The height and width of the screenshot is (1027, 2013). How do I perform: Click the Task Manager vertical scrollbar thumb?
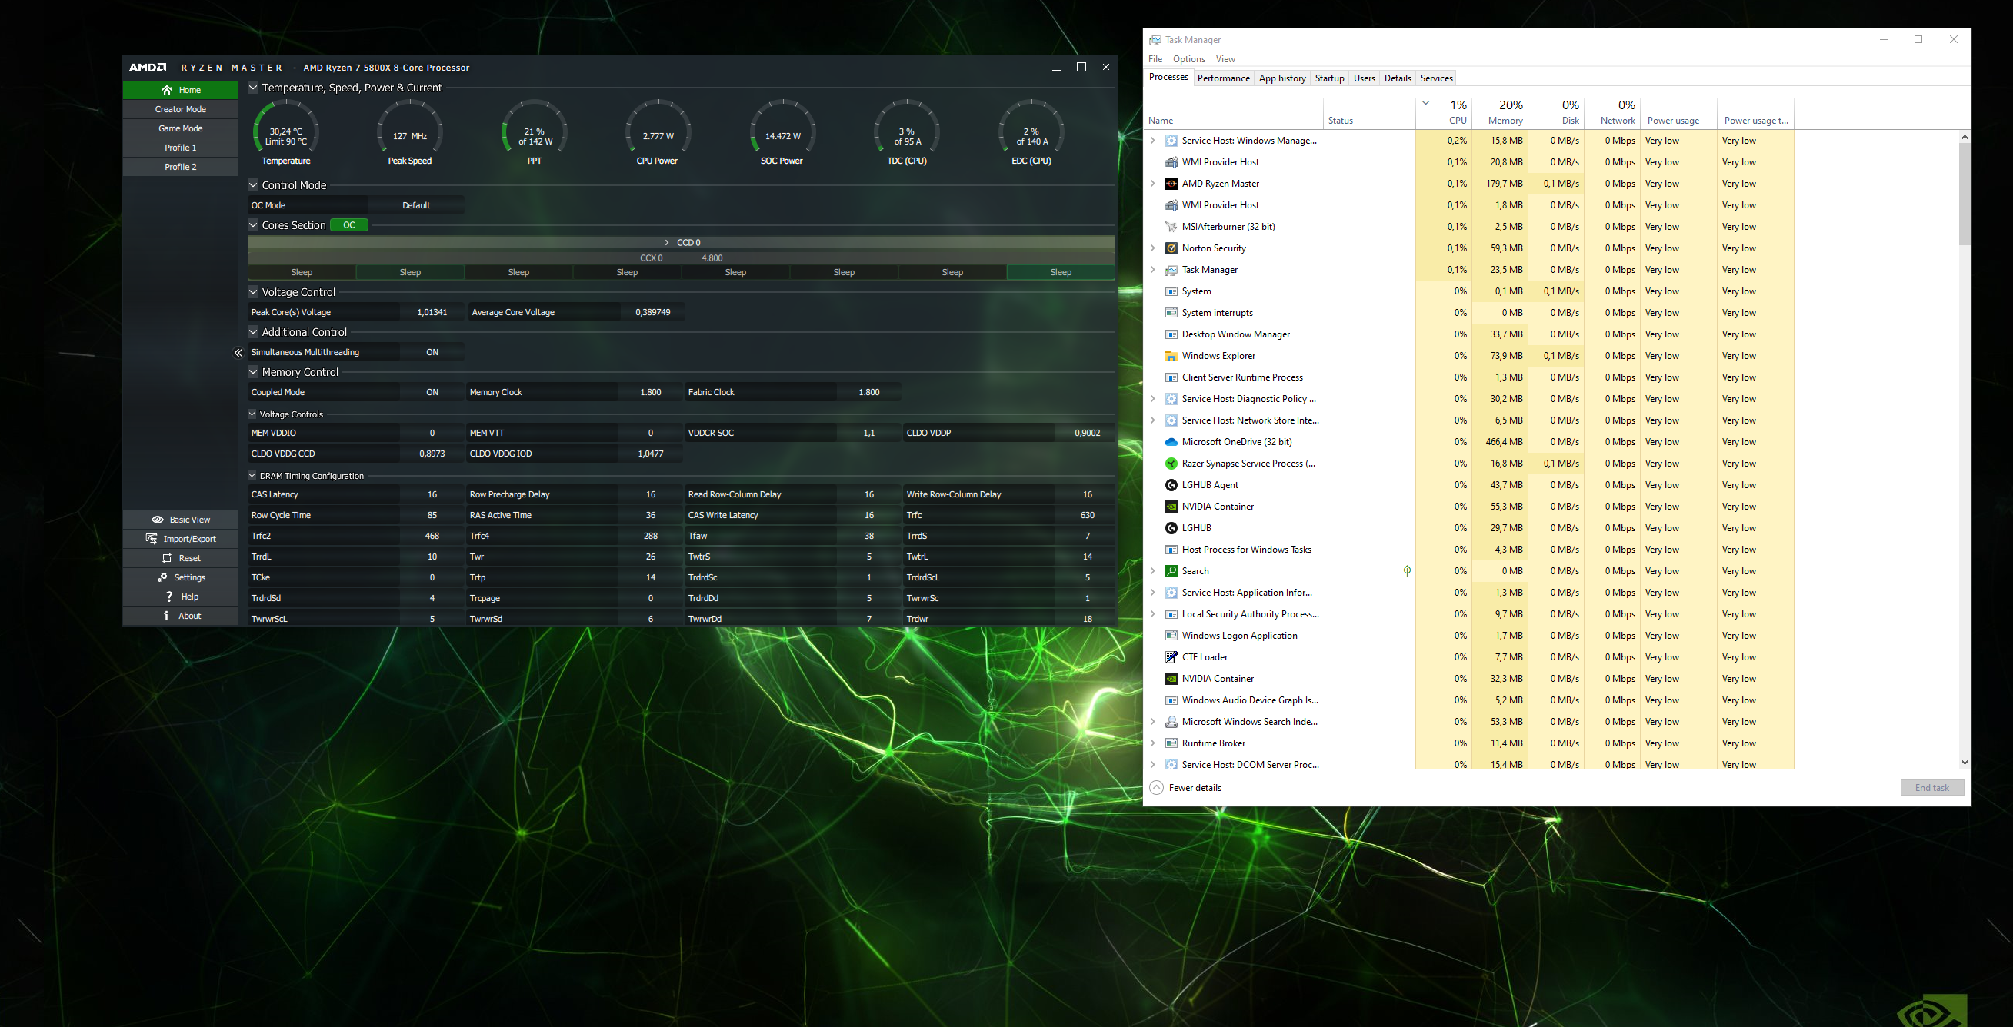click(1964, 194)
